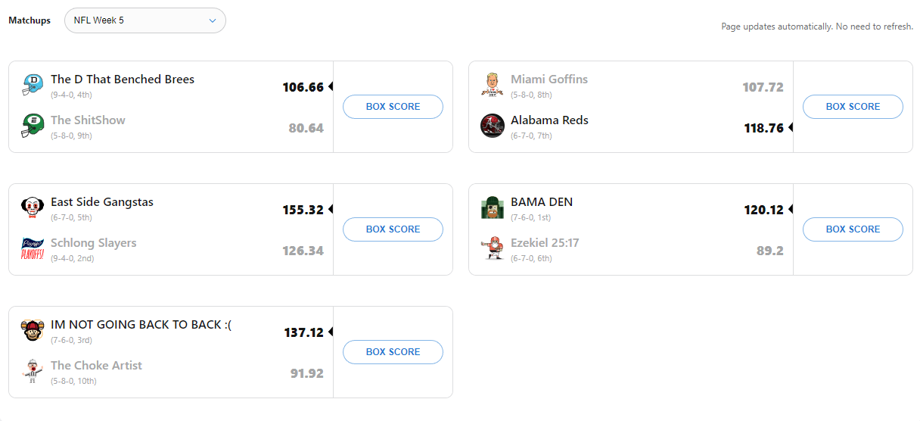Click The Choke Artist referee avatar
Image resolution: width=920 pixels, height=421 pixels.
33,371
